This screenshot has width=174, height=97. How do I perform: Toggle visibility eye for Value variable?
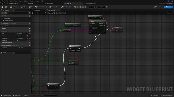[x=30, y=36]
